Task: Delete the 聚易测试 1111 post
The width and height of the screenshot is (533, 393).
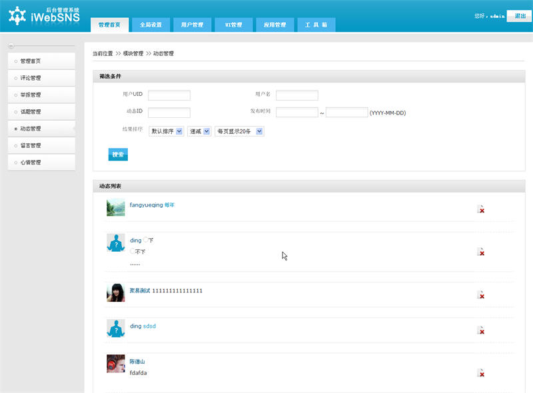Action: (480, 294)
